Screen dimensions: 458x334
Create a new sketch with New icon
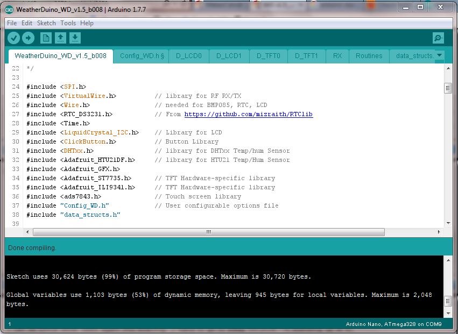coord(46,38)
